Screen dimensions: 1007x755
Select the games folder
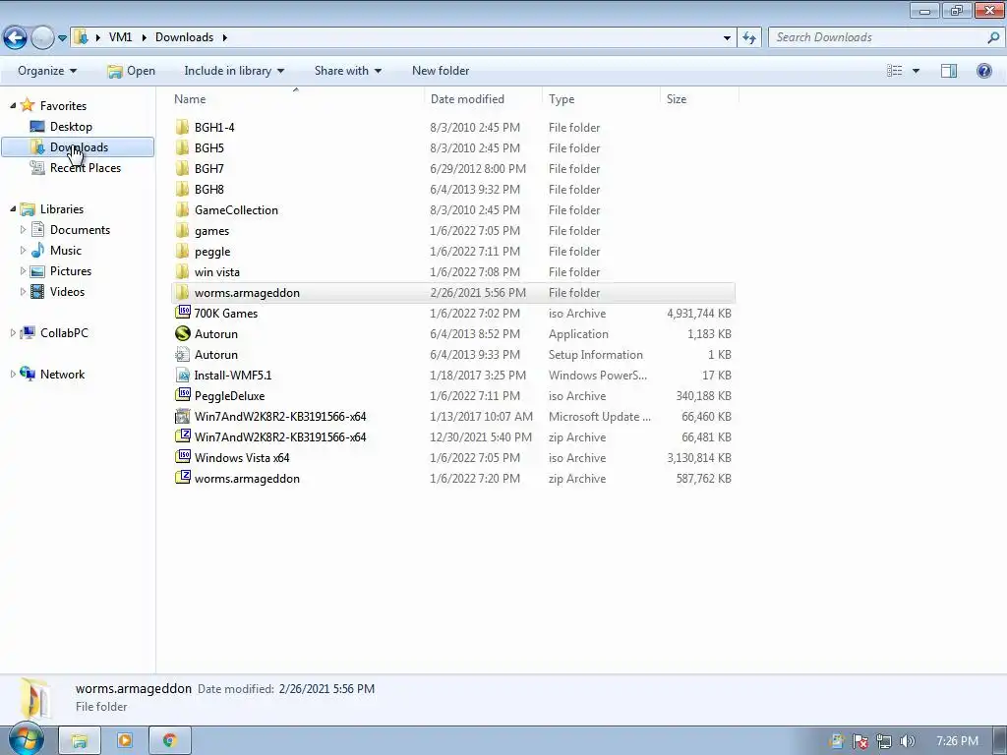(x=212, y=230)
